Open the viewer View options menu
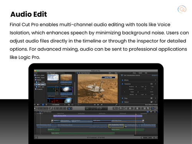The height and width of the screenshot is (144, 192). pos(117,73)
